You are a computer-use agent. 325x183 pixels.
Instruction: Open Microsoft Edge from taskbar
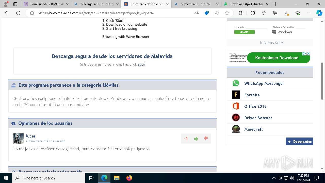104,178
